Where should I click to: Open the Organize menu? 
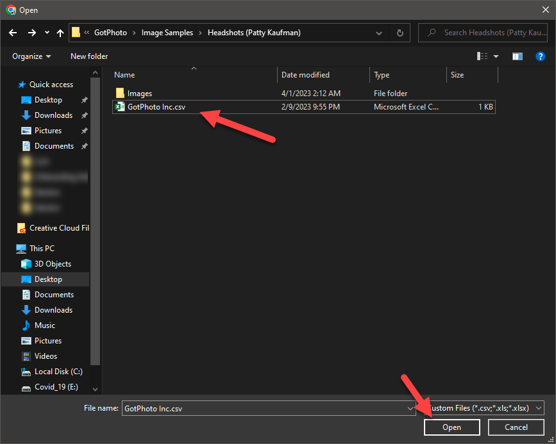[x=31, y=56]
